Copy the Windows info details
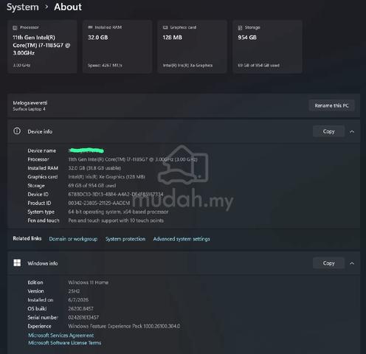This screenshot has height=354, width=366. [x=328, y=263]
